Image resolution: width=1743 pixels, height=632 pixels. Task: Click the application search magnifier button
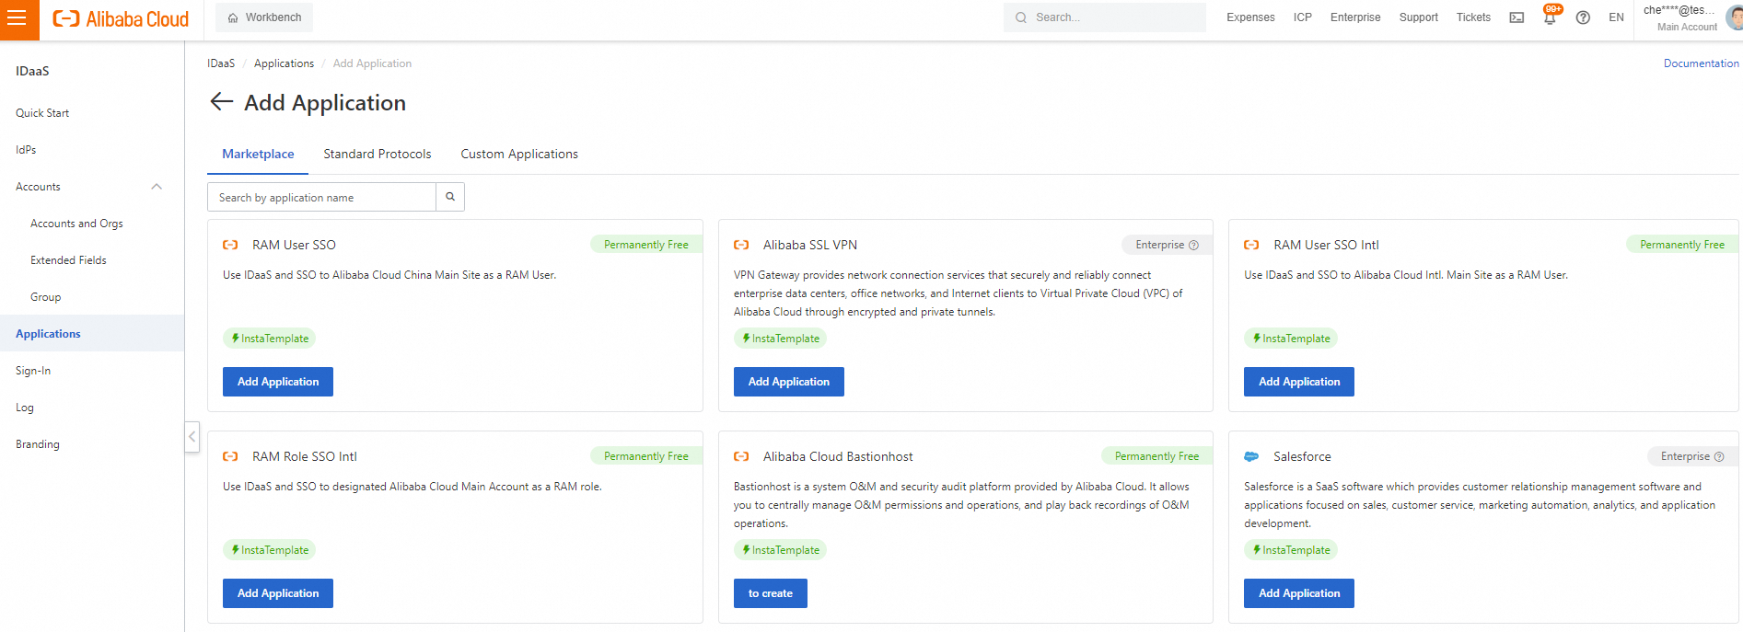(450, 197)
